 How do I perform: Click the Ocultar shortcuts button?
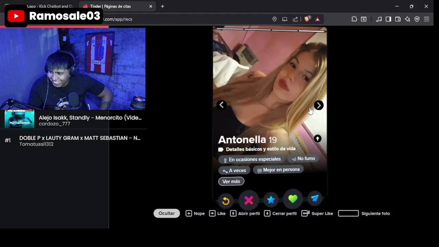pyautogui.click(x=167, y=213)
